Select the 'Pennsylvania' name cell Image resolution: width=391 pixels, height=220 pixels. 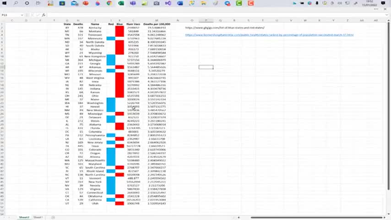pos(95,135)
